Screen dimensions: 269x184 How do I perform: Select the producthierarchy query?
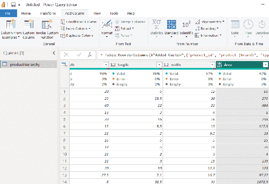click(29, 64)
